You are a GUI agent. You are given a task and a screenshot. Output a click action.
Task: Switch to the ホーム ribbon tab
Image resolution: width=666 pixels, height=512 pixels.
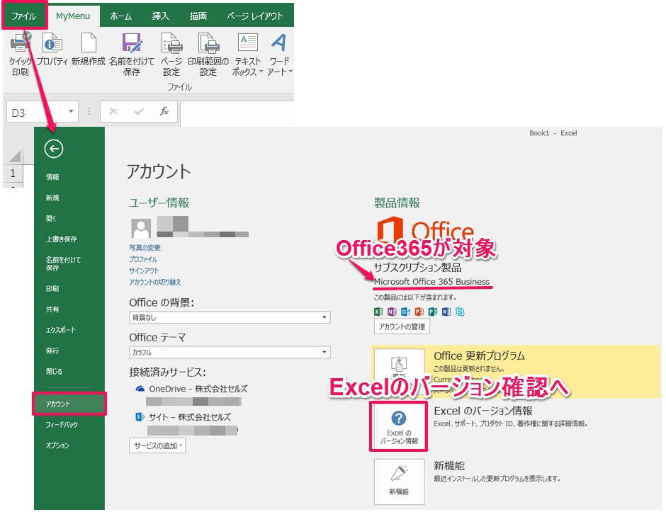pyautogui.click(x=120, y=16)
